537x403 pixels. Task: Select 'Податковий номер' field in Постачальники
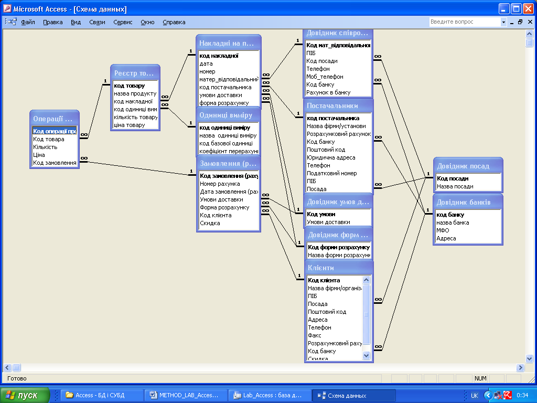coord(338,173)
